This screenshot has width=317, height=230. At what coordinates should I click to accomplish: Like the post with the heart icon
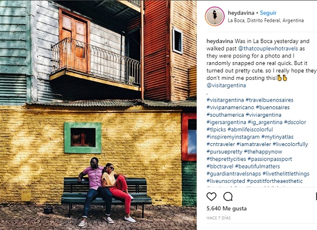point(211,197)
